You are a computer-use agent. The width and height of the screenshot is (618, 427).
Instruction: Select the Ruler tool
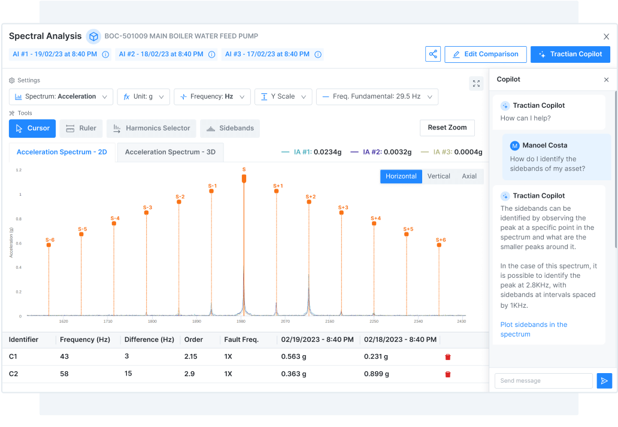point(81,128)
